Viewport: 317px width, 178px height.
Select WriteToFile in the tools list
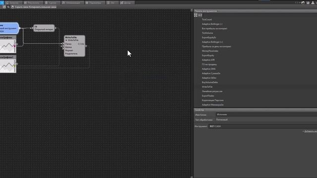207,87
